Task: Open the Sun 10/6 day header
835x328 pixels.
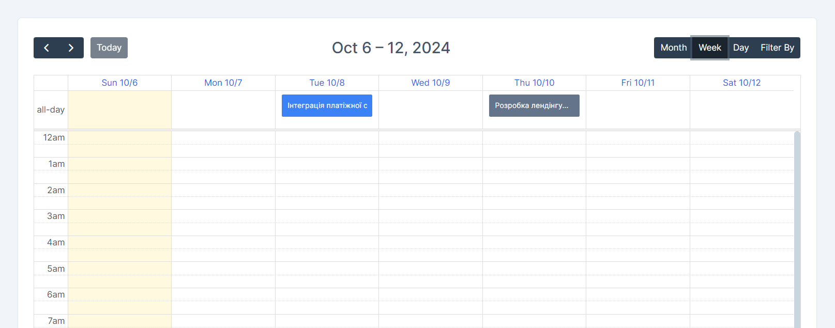Action: coord(119,83)
